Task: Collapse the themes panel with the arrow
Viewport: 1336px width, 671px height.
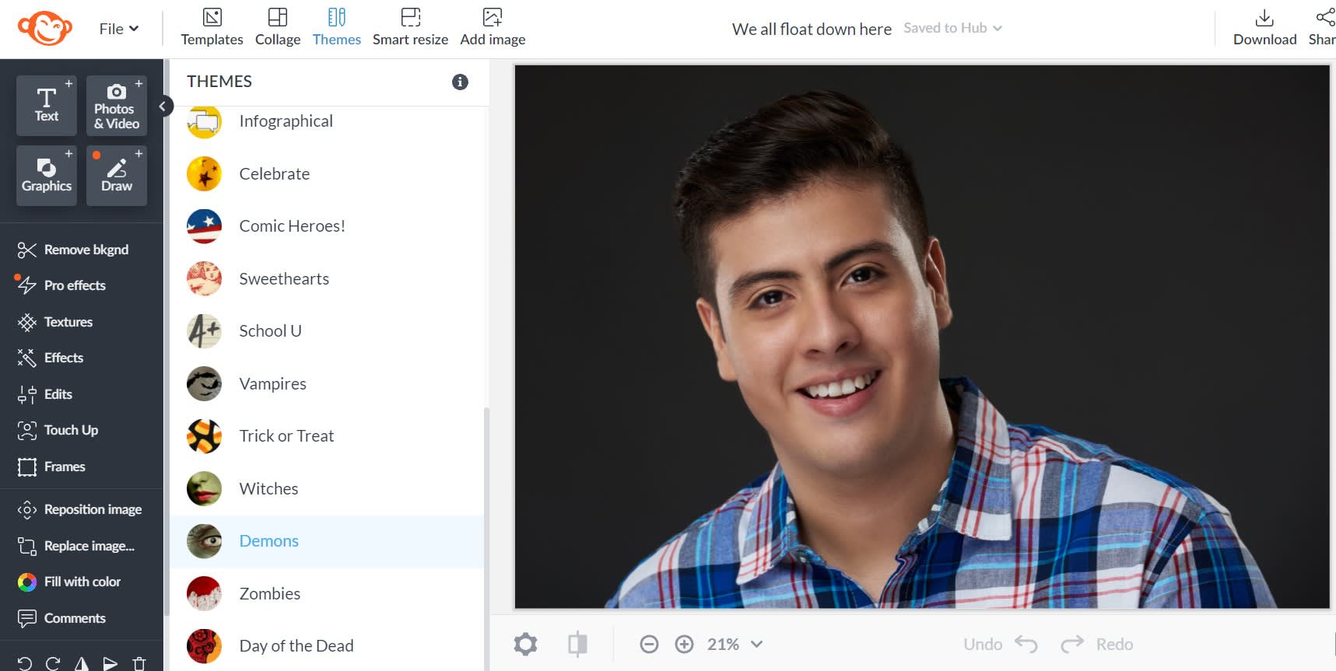Action: 163,107
